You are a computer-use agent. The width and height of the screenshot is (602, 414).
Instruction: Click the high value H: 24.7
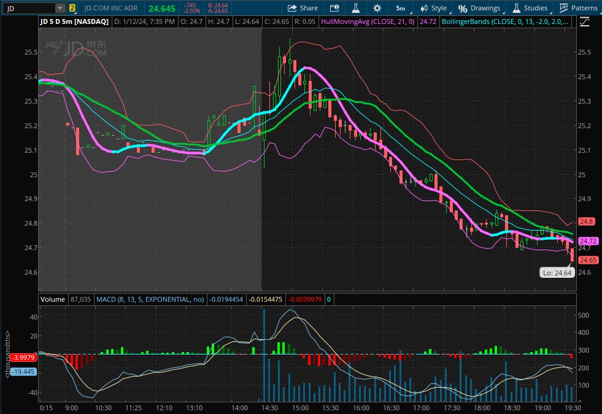(218, 21)
